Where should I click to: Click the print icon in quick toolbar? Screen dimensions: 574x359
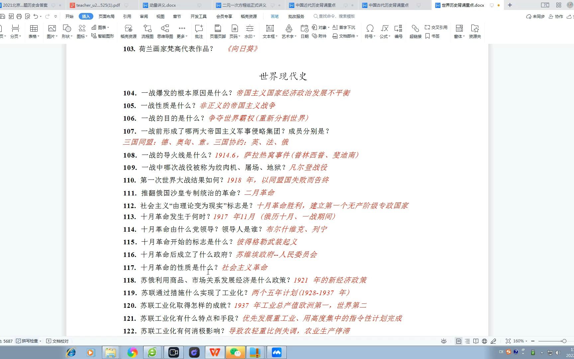pyautogui.click(x=19, y=16)
